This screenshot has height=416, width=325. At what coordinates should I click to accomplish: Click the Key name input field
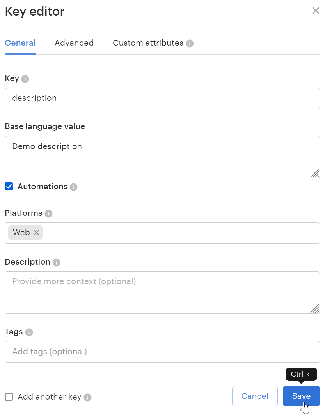162,98
